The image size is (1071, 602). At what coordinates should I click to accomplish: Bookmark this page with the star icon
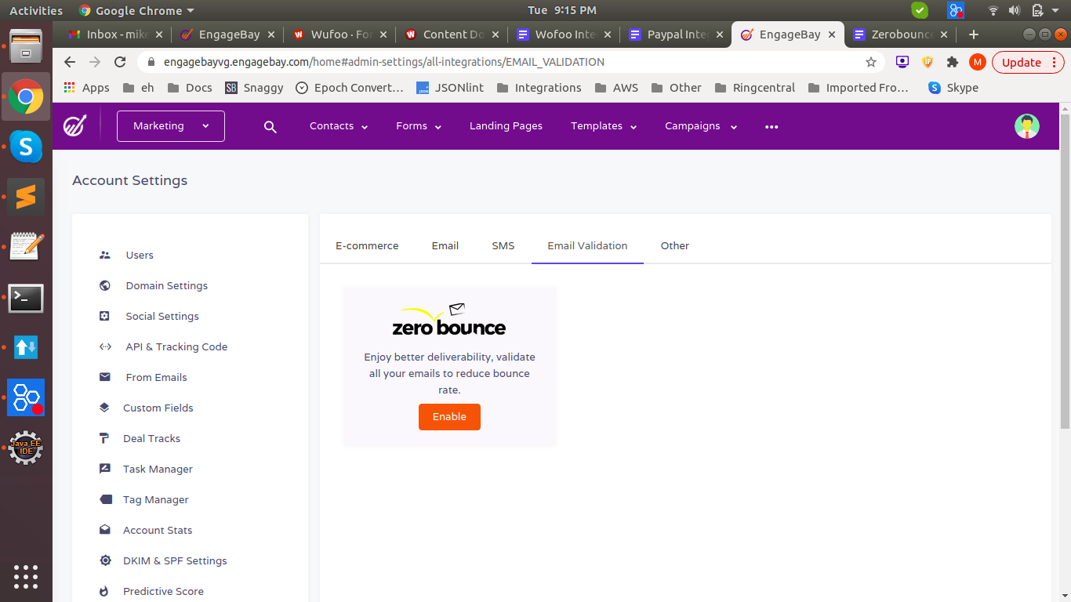coord(870,62)
